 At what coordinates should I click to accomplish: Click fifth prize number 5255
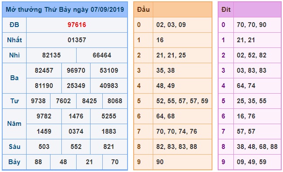[109, 116]
